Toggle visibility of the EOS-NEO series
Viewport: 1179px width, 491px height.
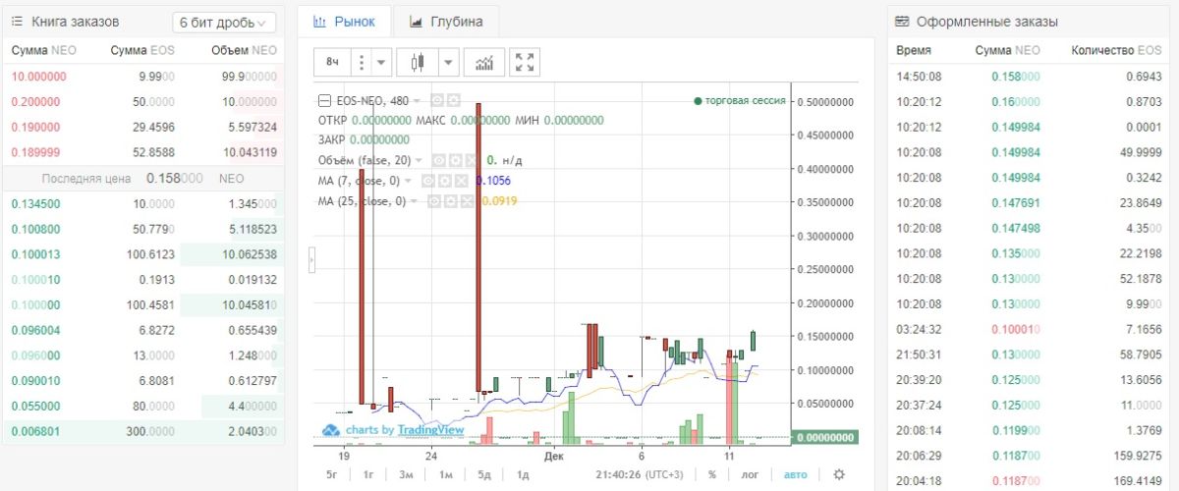[x=438, y=100]
